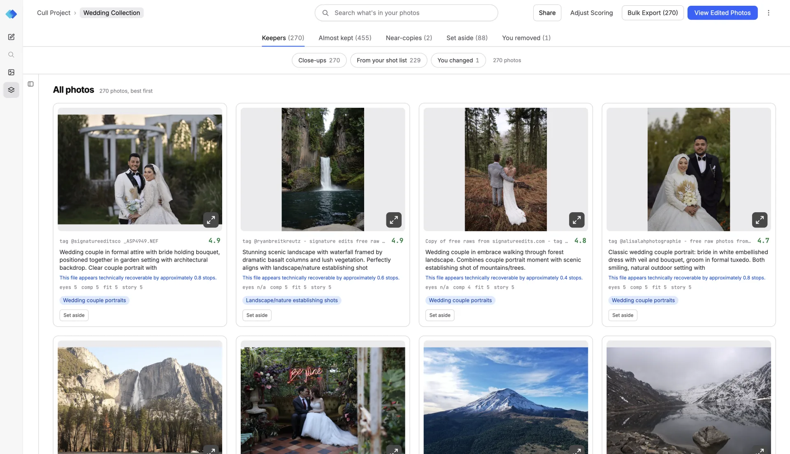Click the 4.8 score on forest photo
The width and height of the screenshot is (790, 454).
click(580, 241)
